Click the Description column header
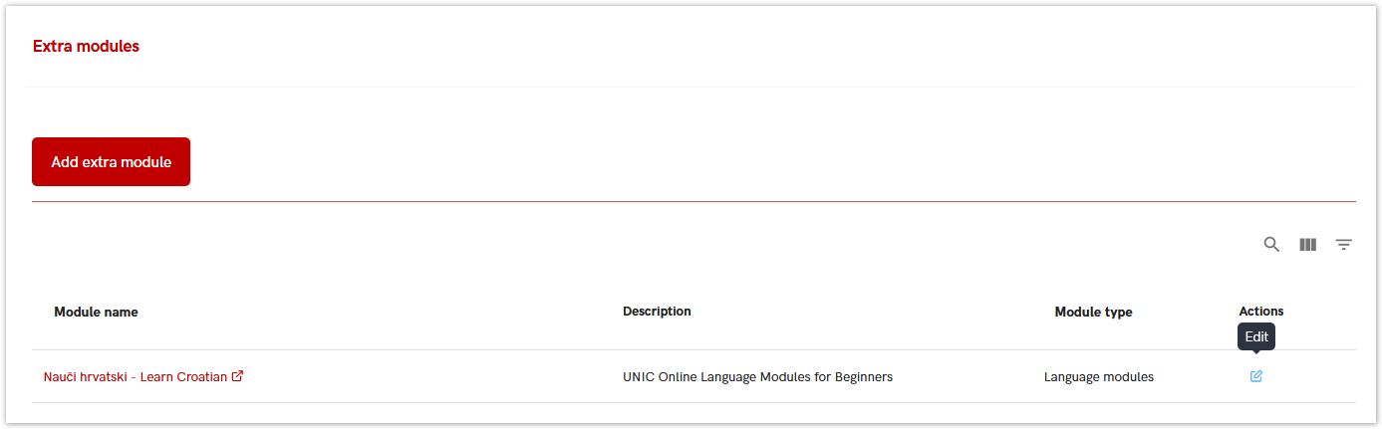The height and width of the screenshot is (429, 1382). [657, 312]
